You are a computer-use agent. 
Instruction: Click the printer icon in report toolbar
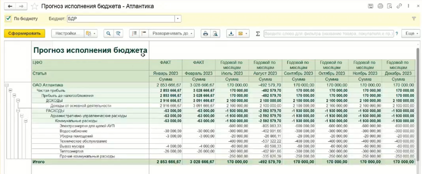click(205, 33)
